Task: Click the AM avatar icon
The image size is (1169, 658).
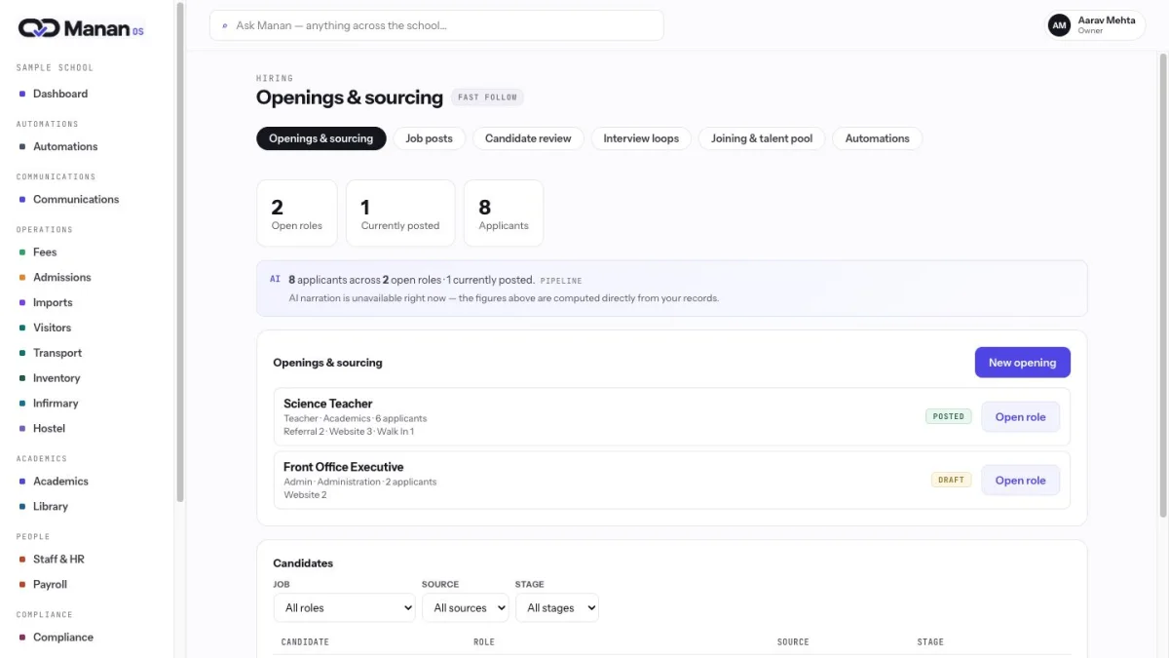Action: coord(1059,25)
